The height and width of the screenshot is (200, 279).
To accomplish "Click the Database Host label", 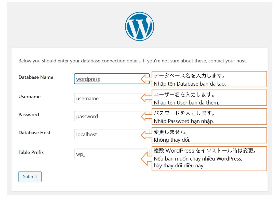I will point(34,132).
